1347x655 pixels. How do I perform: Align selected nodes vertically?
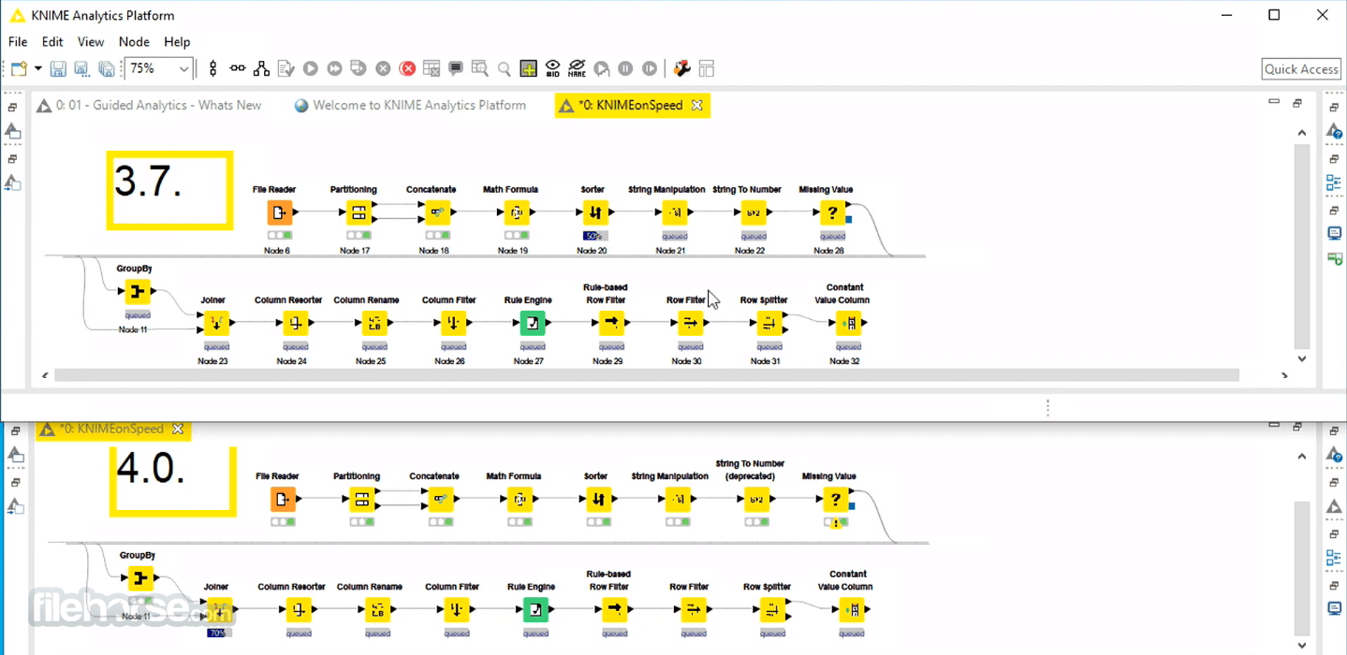click(x=213, y=68)
